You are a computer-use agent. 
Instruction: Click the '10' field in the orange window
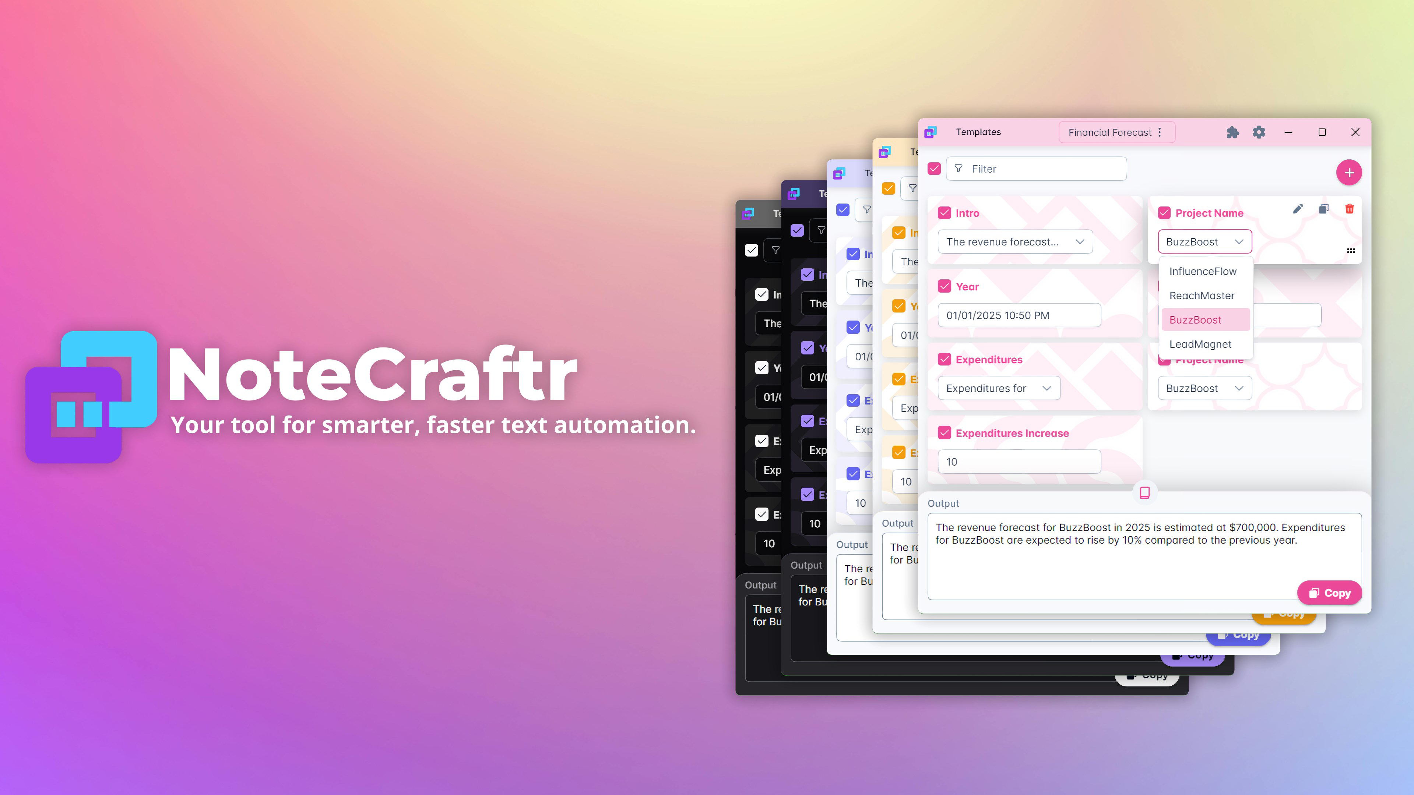pyautogui.click(x=905, y=482)
